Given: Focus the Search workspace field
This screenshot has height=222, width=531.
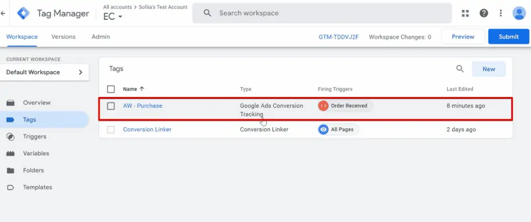Looking at the screenshot, I should coord(322,13).
